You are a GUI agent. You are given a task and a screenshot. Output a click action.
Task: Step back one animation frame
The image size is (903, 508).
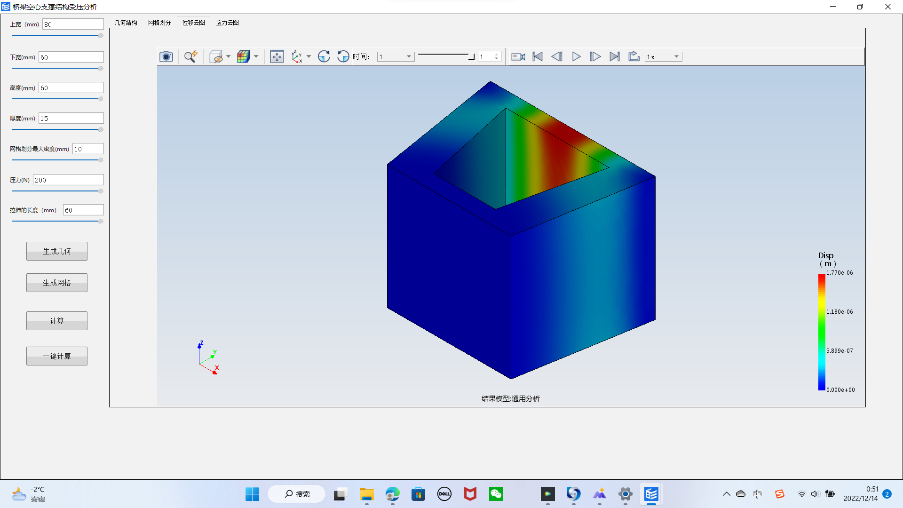tap(557, 57)
